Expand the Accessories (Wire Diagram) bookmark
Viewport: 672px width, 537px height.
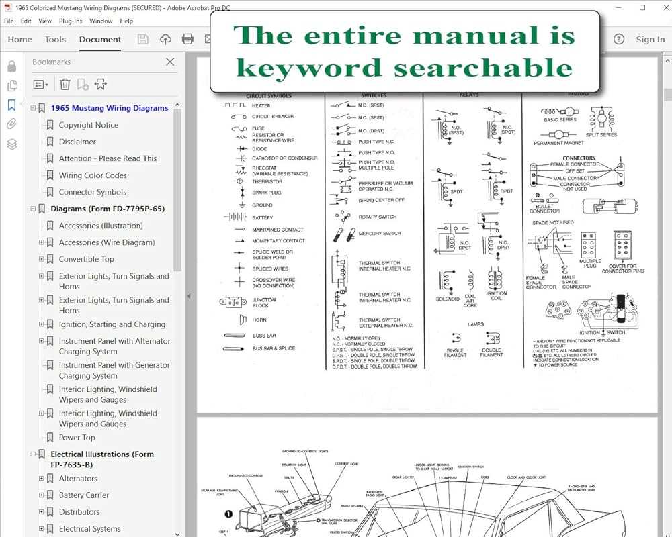[x=41, y=242]
